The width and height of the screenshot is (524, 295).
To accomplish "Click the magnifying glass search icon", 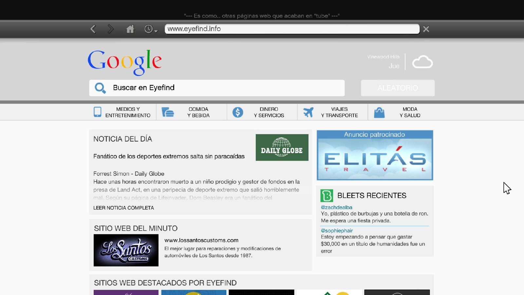I will point(100,88).
